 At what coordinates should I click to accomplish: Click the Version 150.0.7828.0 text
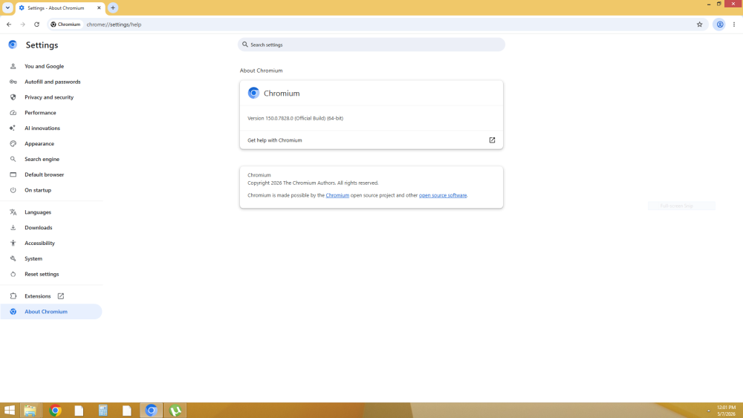295,118
